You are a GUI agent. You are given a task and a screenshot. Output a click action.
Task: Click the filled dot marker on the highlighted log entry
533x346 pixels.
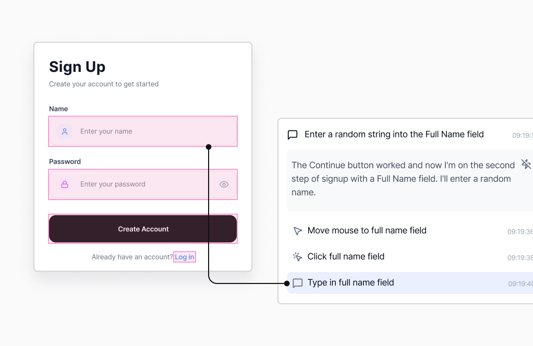[x=288, y=283]
